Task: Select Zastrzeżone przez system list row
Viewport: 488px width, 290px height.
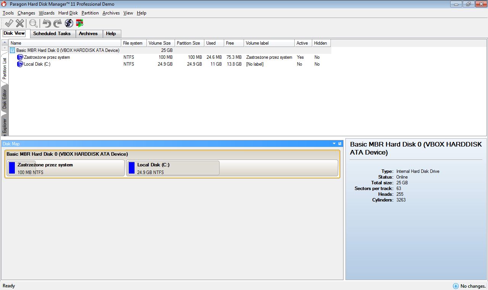Action: [170, 57]
